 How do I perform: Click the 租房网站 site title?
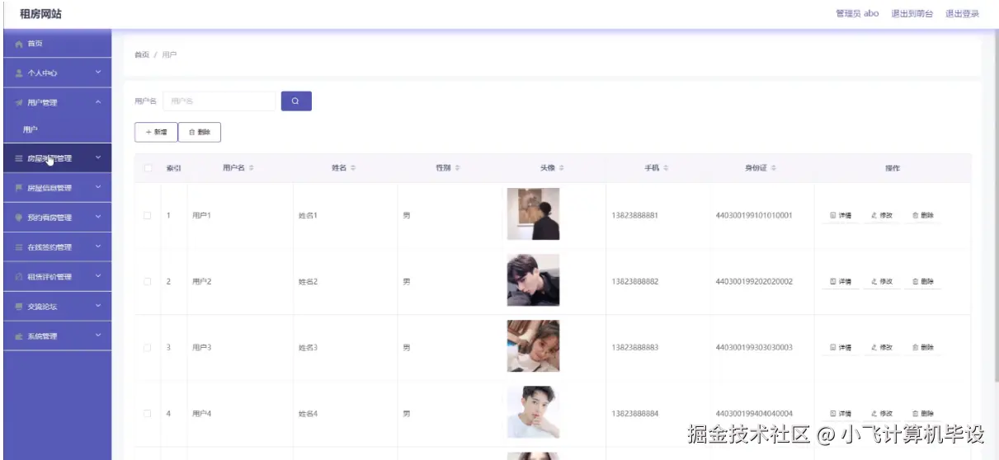(x=40, y=14)
